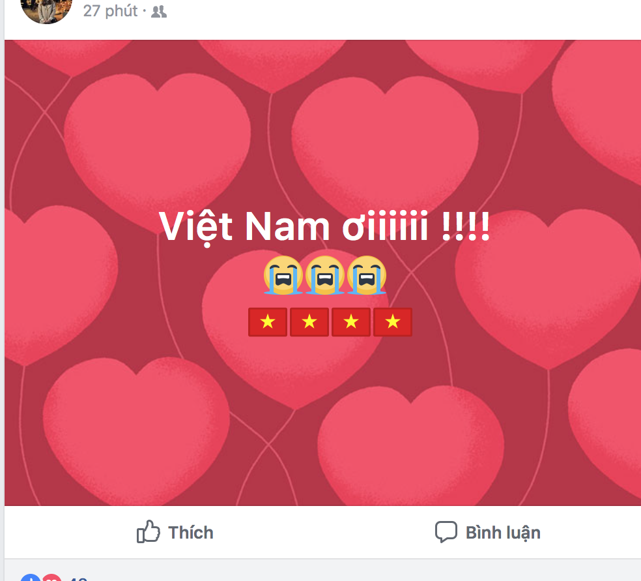Click the 27 phút timestamp link

pyautogui.click(x=110, y=11)
